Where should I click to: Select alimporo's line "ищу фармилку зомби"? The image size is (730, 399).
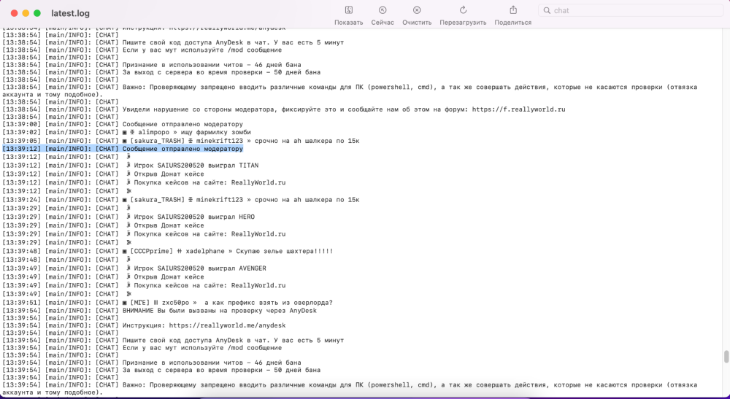coord(126,133)
